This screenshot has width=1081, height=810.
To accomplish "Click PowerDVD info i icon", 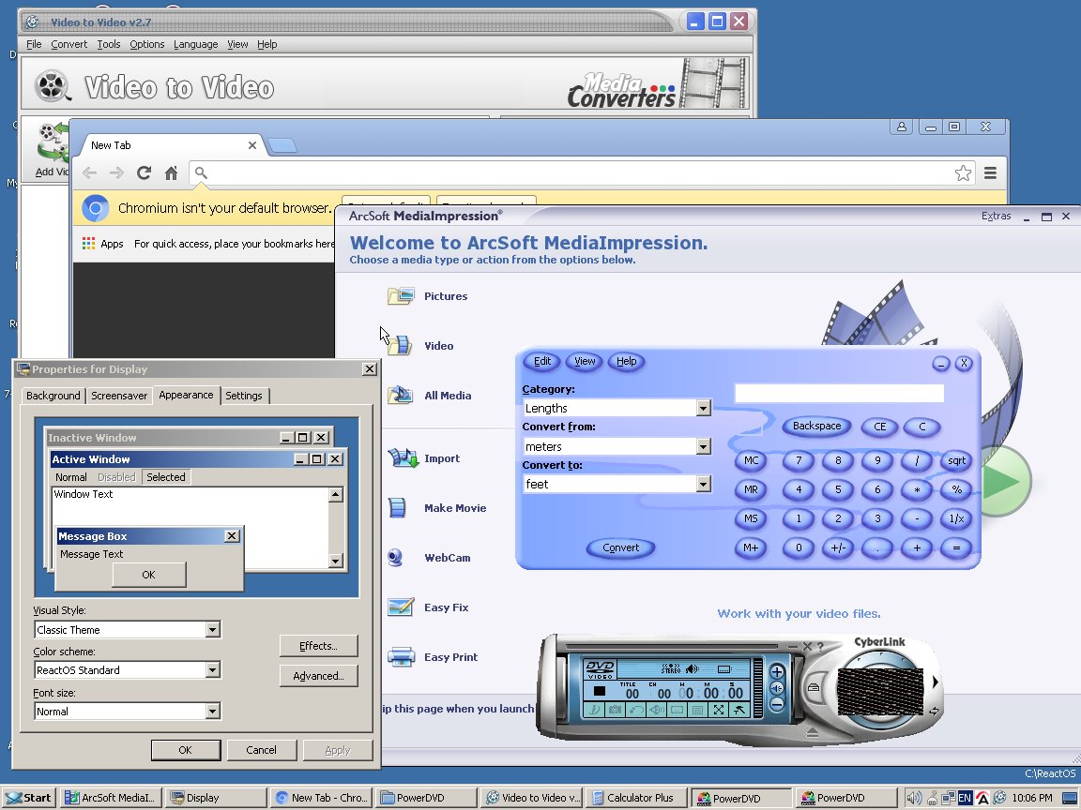I will pyautogui.click(x=594, y=710).
